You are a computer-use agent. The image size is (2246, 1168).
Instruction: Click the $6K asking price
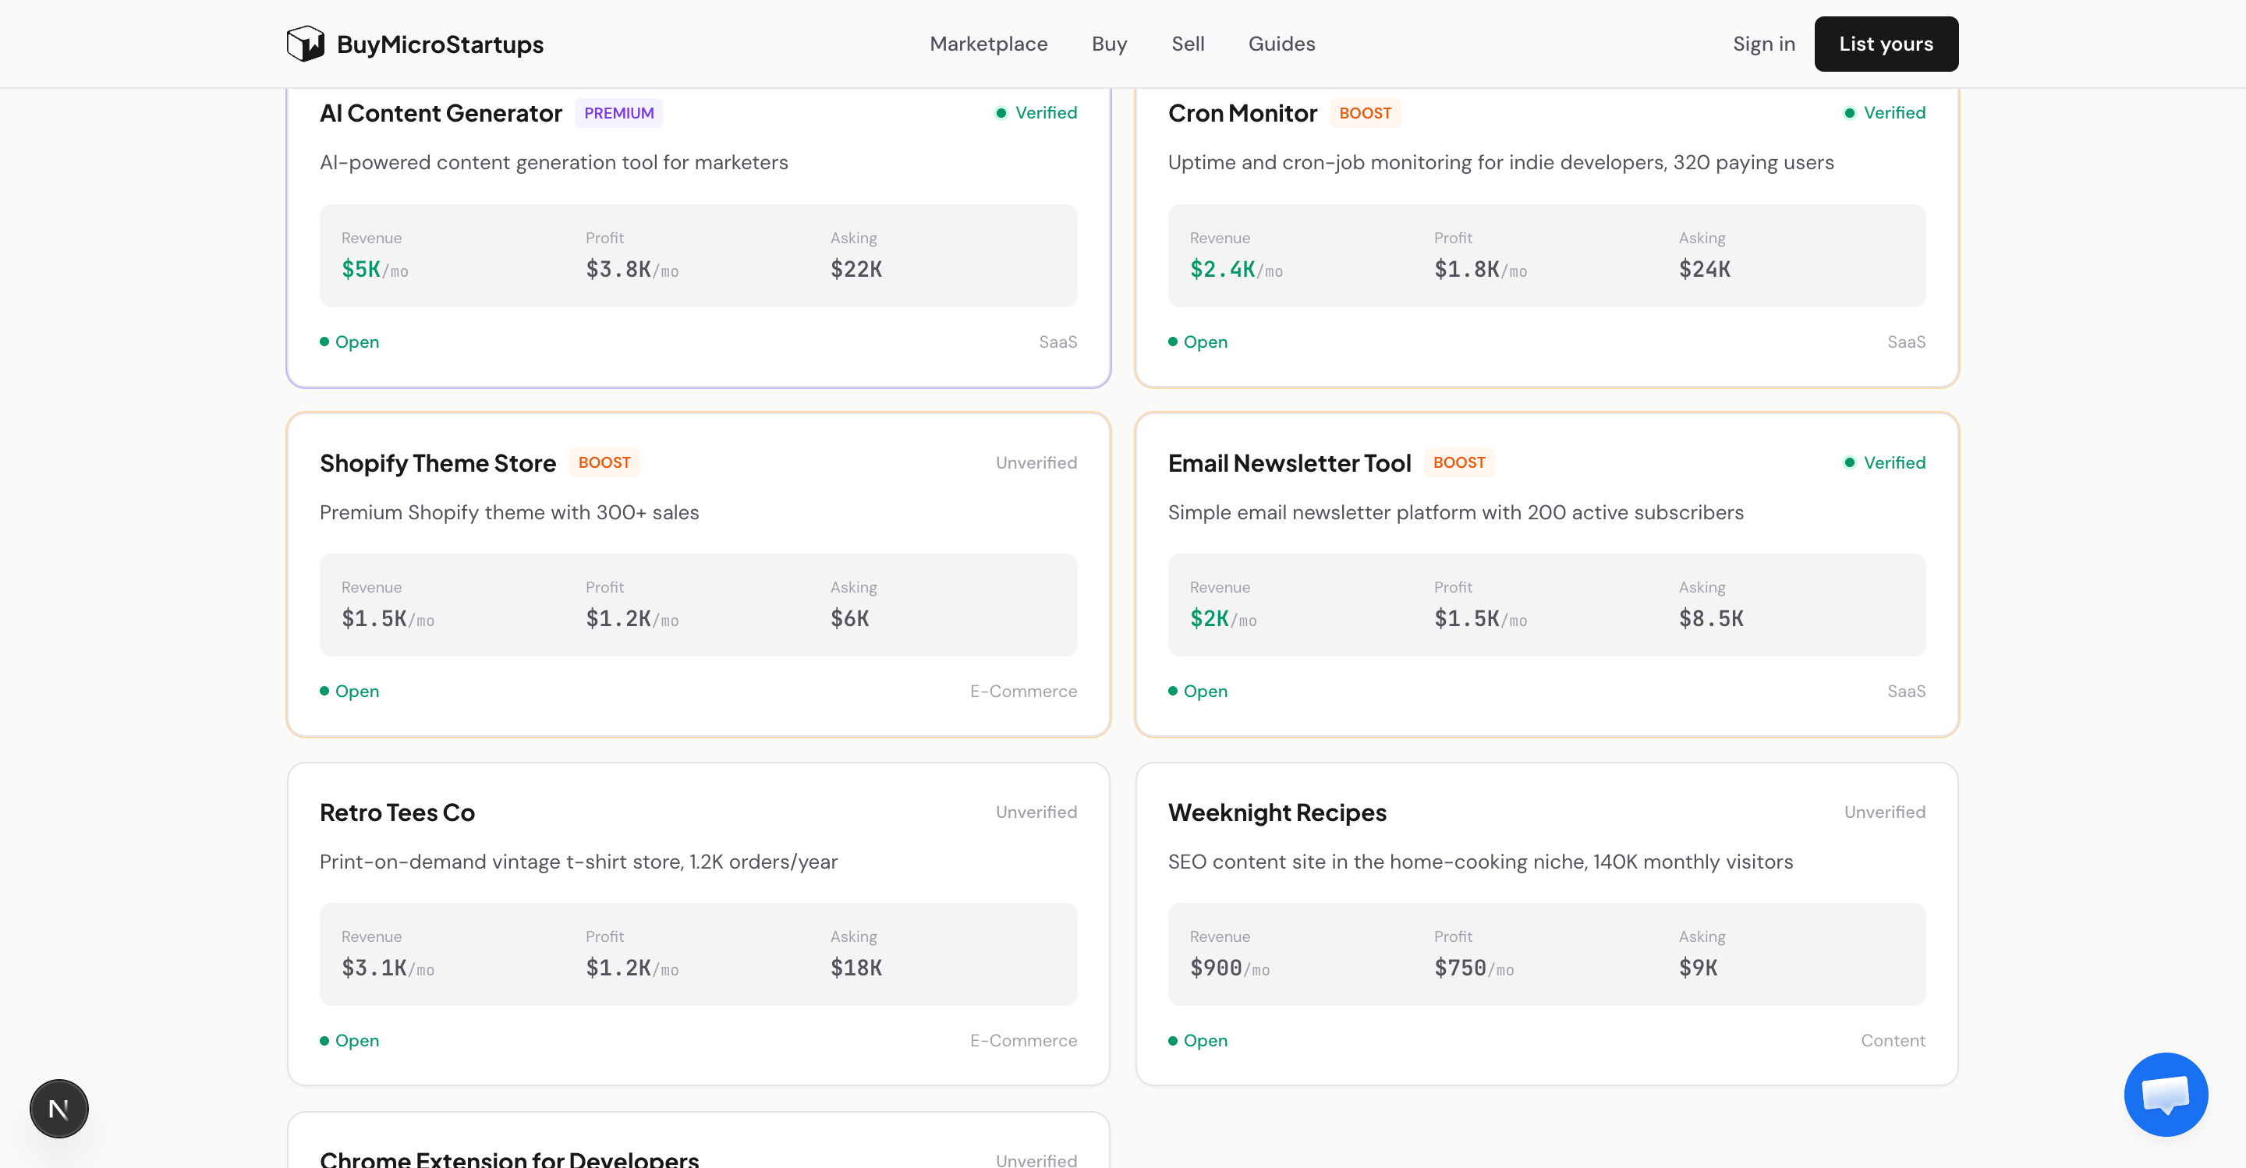click(850, 619)
